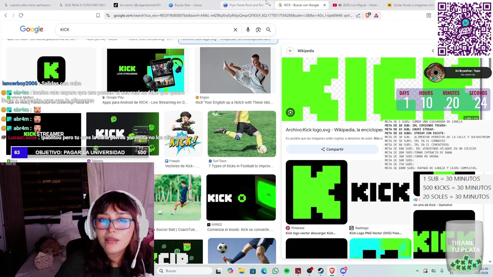This screenshot has height=277, width=493.
Task: Focus the Google search input field
Action: (x=146, y=30)
